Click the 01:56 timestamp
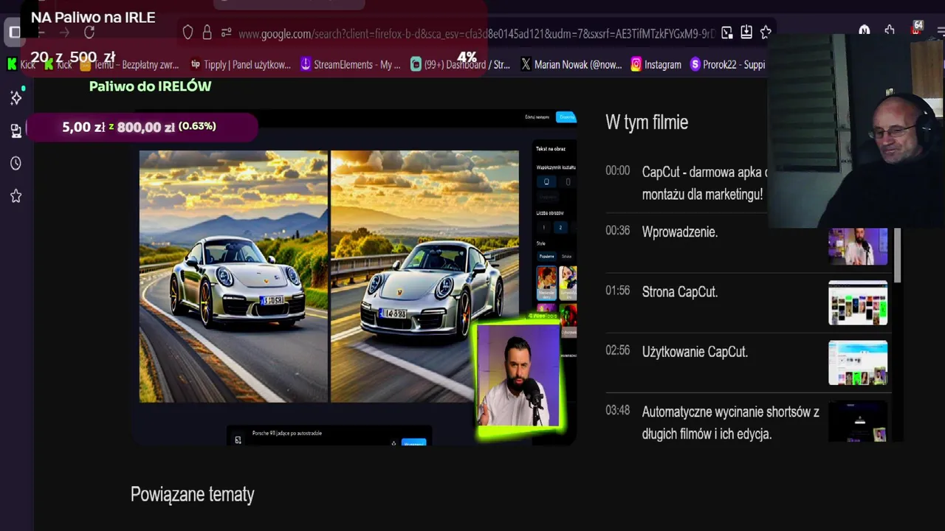 (618, 291)
